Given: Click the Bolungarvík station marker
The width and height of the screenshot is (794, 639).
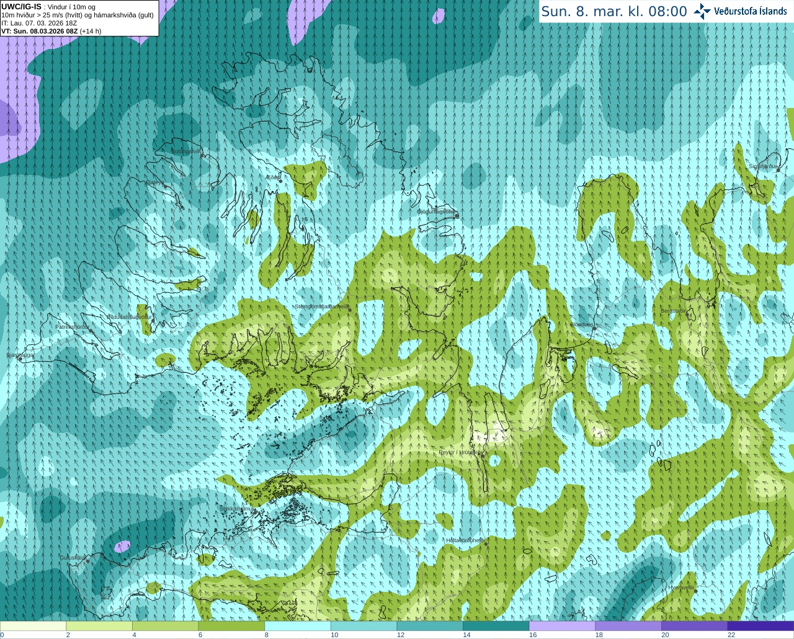Looking at the screenshot, I should coord(202,155).
